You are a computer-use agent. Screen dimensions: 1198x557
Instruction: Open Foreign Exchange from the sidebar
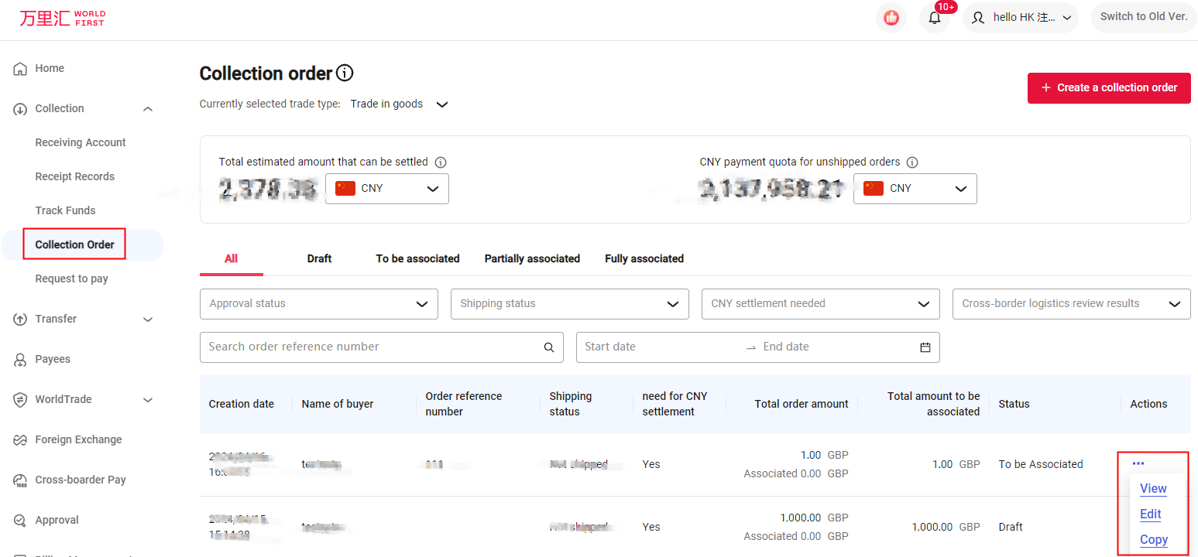78,439
